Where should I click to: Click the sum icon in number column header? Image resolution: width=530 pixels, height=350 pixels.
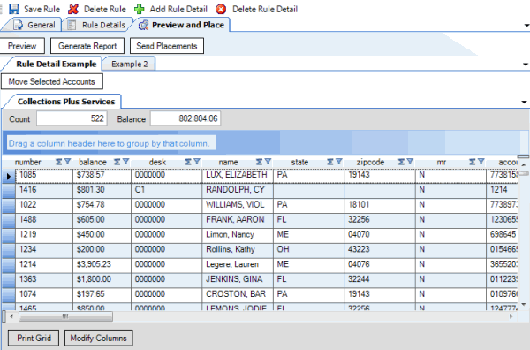59,162
